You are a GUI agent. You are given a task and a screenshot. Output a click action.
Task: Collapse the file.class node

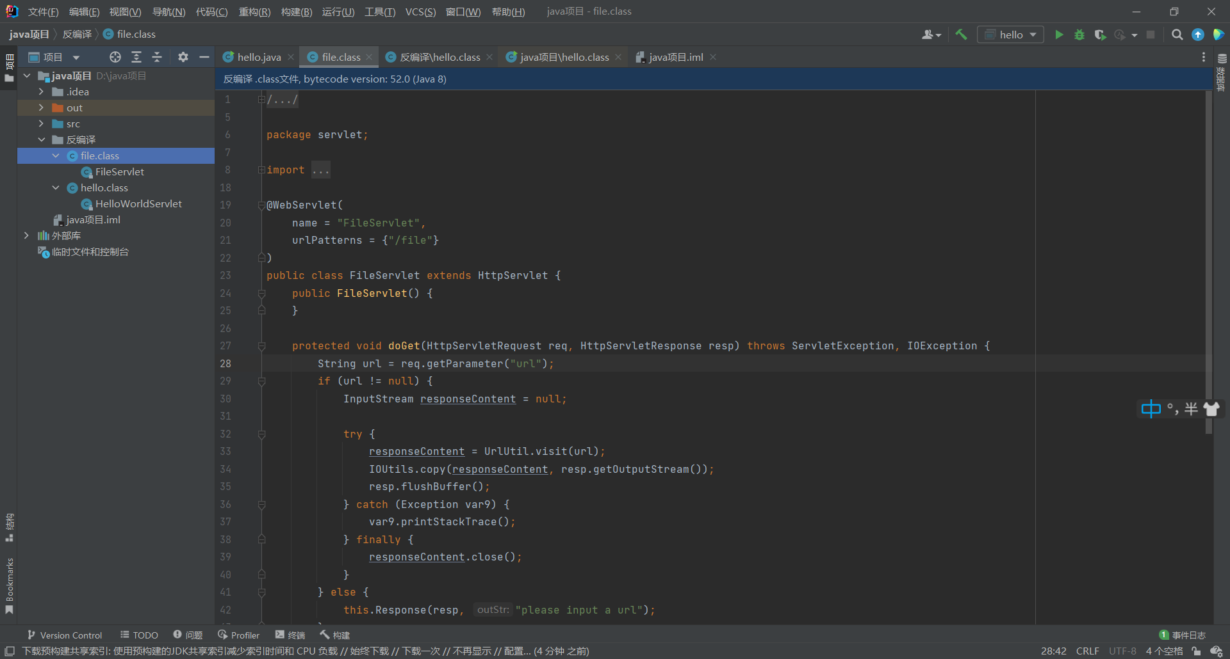point(56,155)
